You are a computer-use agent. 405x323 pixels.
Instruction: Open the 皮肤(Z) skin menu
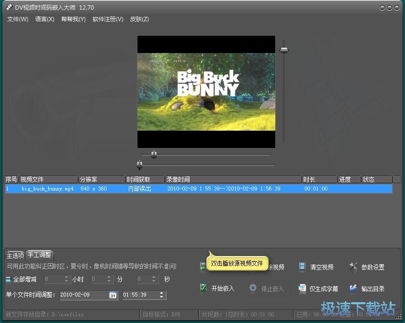point(139,19)
